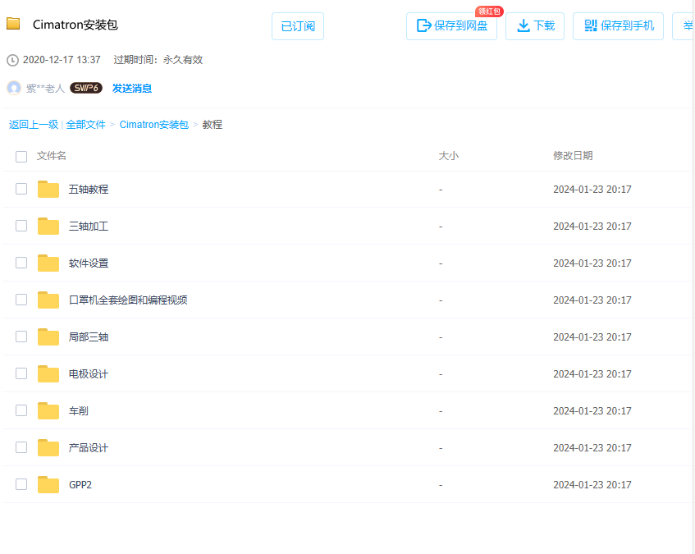Check the box for 口罩机全套绘图和编程视频
This screenshot has height=554, width=695.
(21, 300)
